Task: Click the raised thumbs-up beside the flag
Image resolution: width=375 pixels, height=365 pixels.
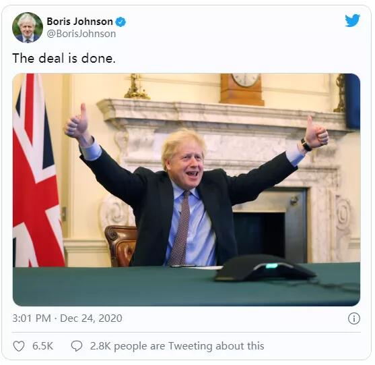Action: [x=77, y=122]
